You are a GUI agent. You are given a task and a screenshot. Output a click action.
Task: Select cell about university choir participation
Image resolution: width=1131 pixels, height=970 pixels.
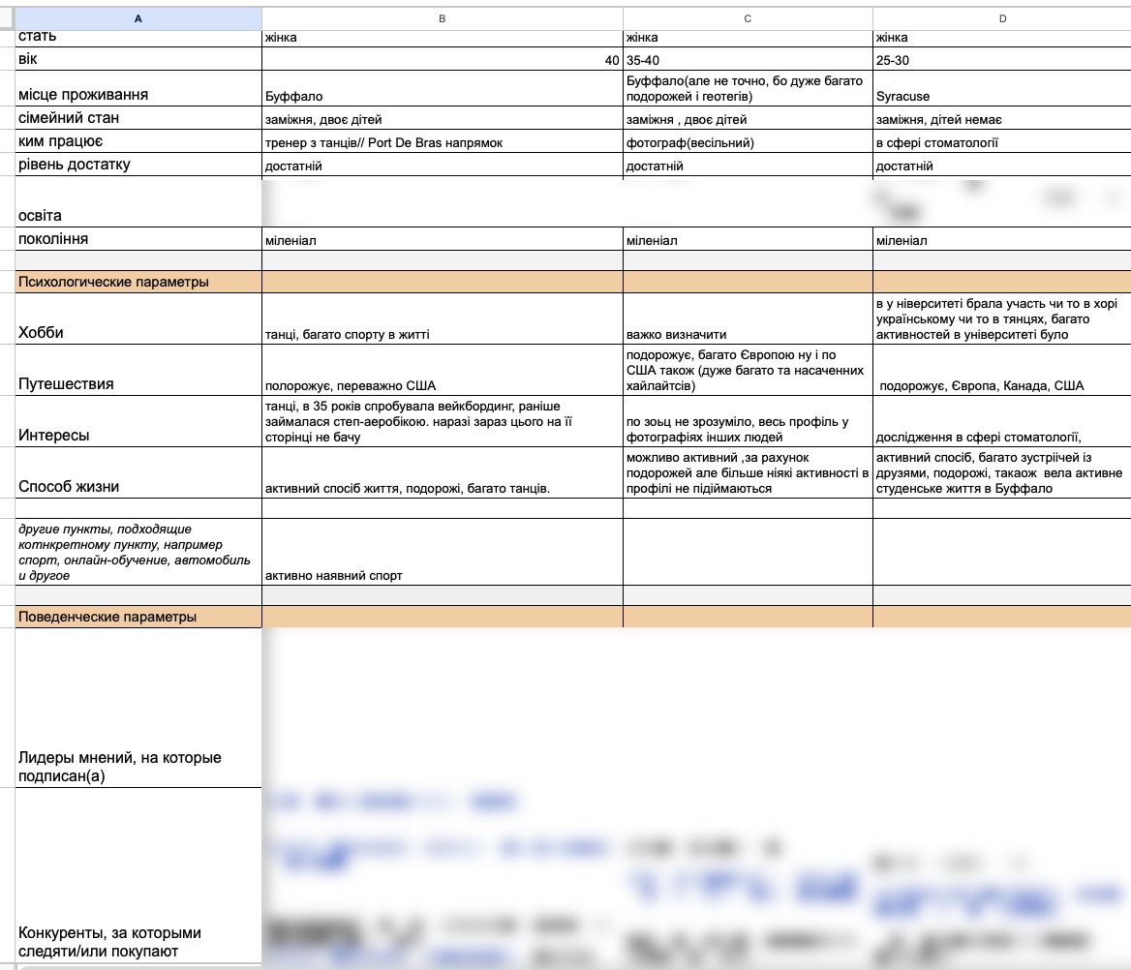1002,318
